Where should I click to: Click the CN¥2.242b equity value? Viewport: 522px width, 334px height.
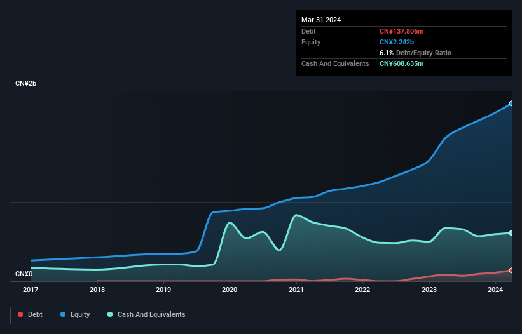click(x=397, y=42)
